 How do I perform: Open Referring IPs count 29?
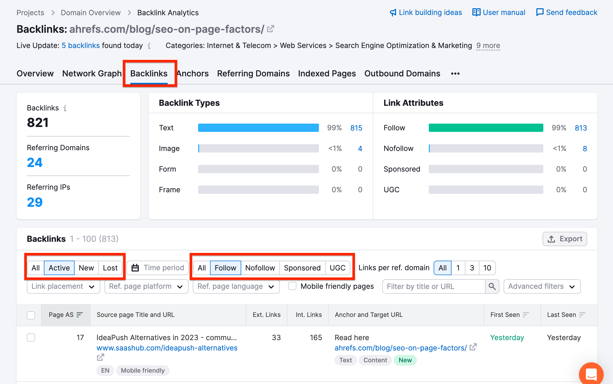tap(35, 202)
